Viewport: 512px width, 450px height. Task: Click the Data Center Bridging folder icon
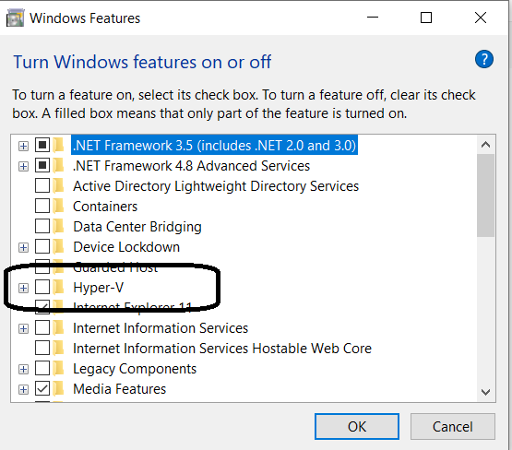(59, 226)
